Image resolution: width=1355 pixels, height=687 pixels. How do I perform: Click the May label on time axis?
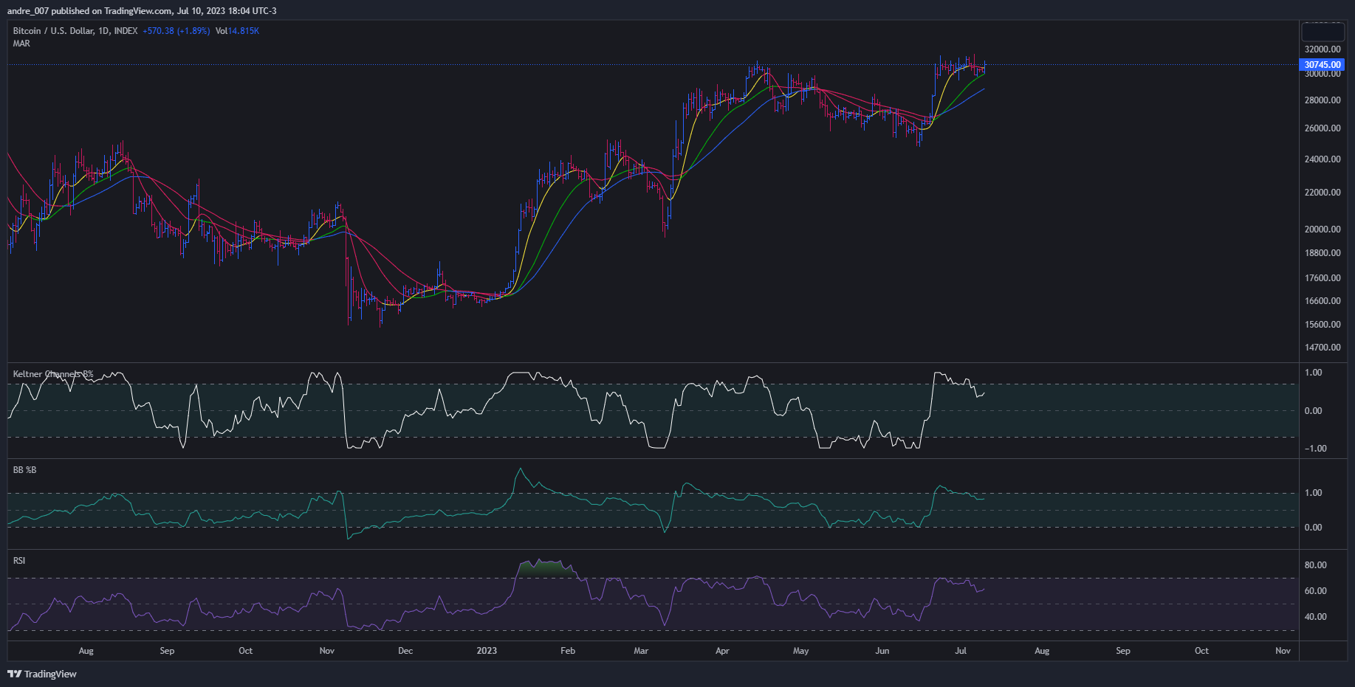[801, 651]
